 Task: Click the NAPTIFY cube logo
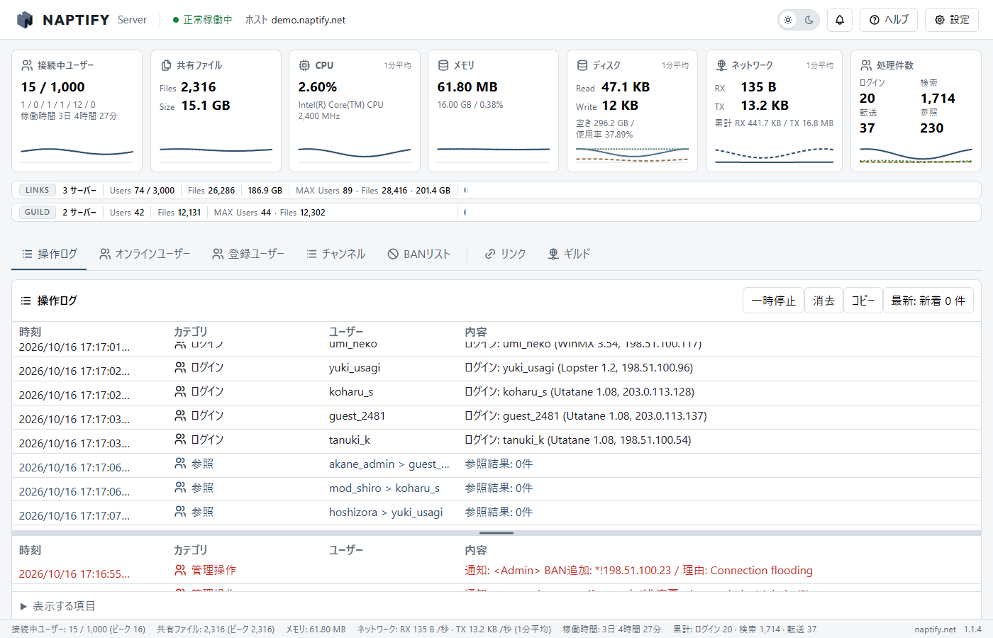25,20
